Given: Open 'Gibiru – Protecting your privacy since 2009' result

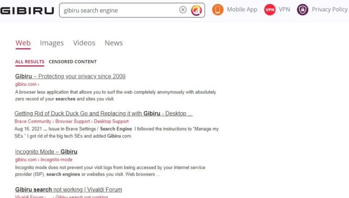Looking at the screenshot, I should (x=70, y=76).
